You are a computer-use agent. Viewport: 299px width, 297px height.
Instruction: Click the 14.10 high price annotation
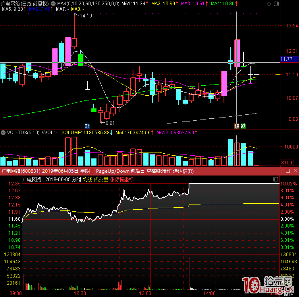86,16
